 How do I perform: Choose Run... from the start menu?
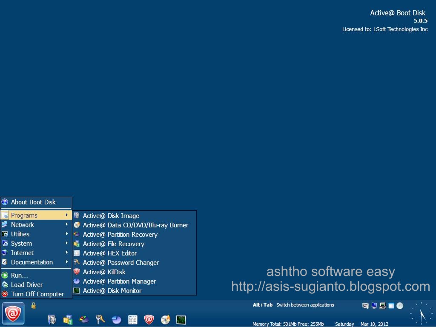click(x=36, y=275)
